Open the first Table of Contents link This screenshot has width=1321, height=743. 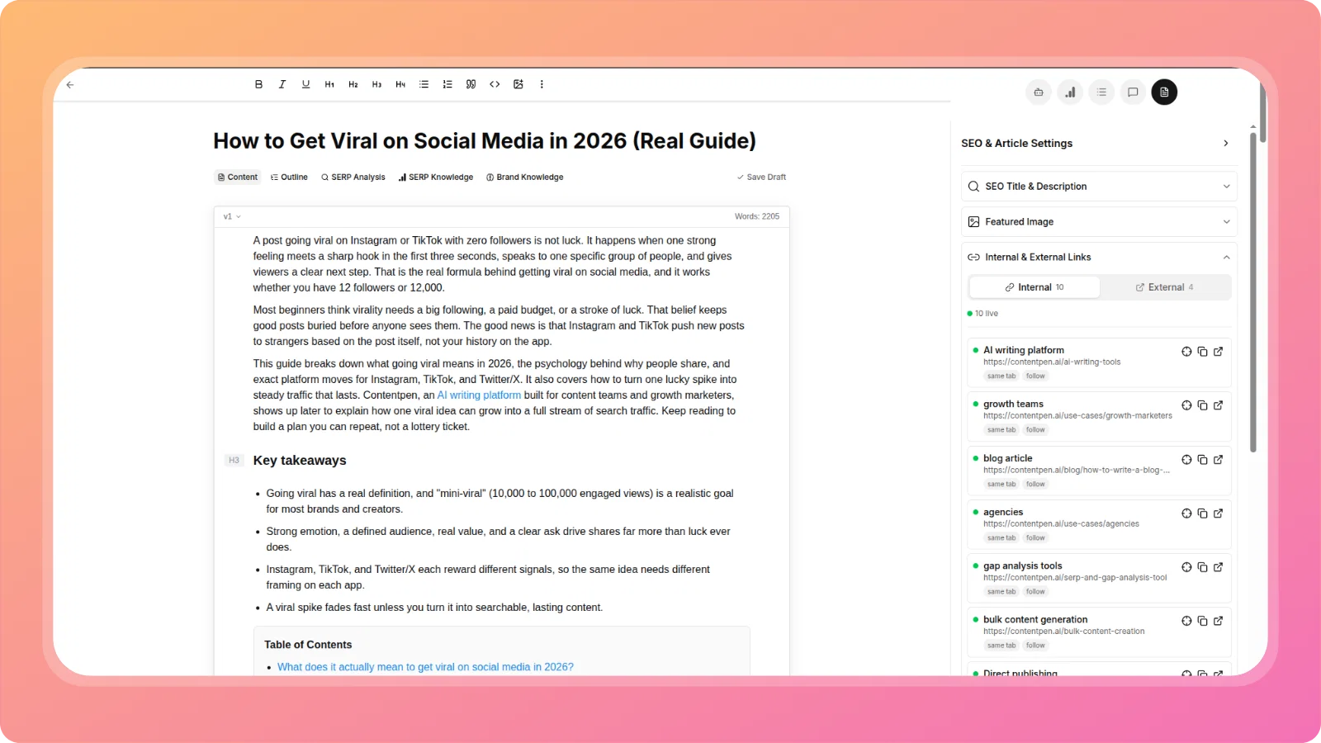(425, 667)
